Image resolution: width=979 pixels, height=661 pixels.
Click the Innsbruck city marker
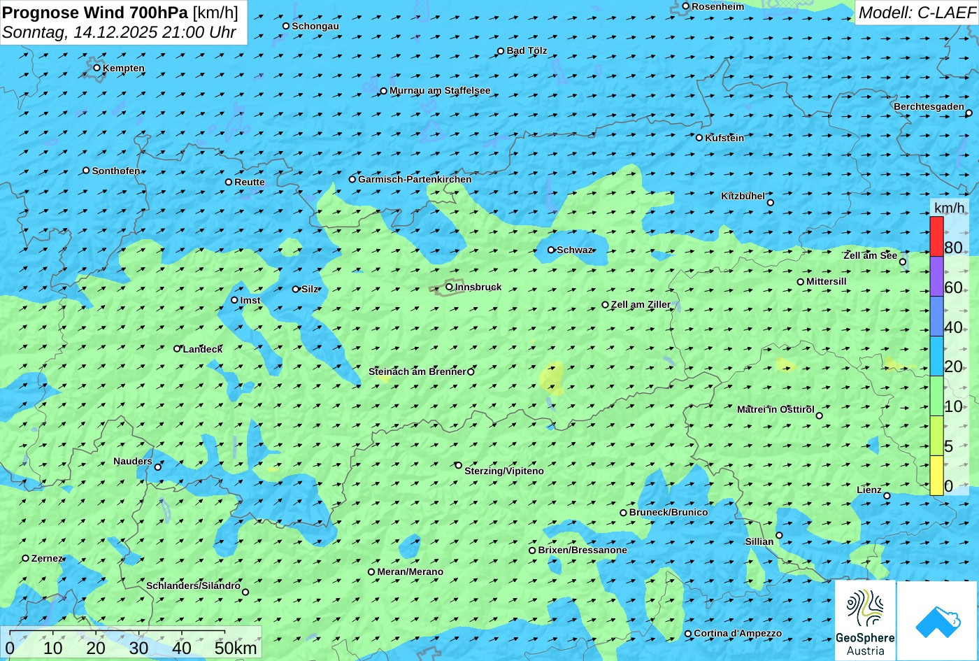pyautogui.click(x=449, y=287)
